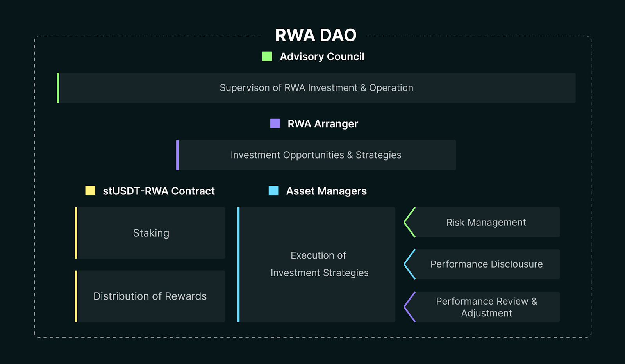This screenshot has height=364, width=625.
Task: Click the purple chevron beside Performance Review
Action: [x=409, y=307]
